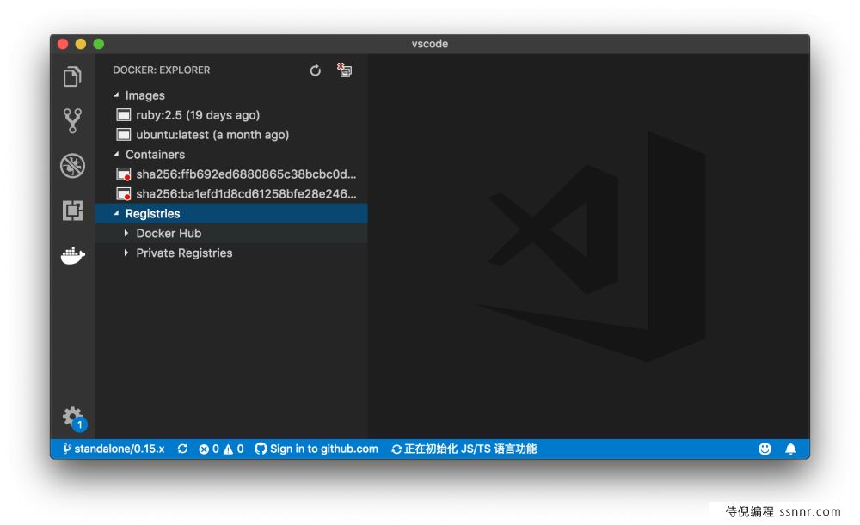
Task: Collapse the Containers section
Action: point(116,155)
